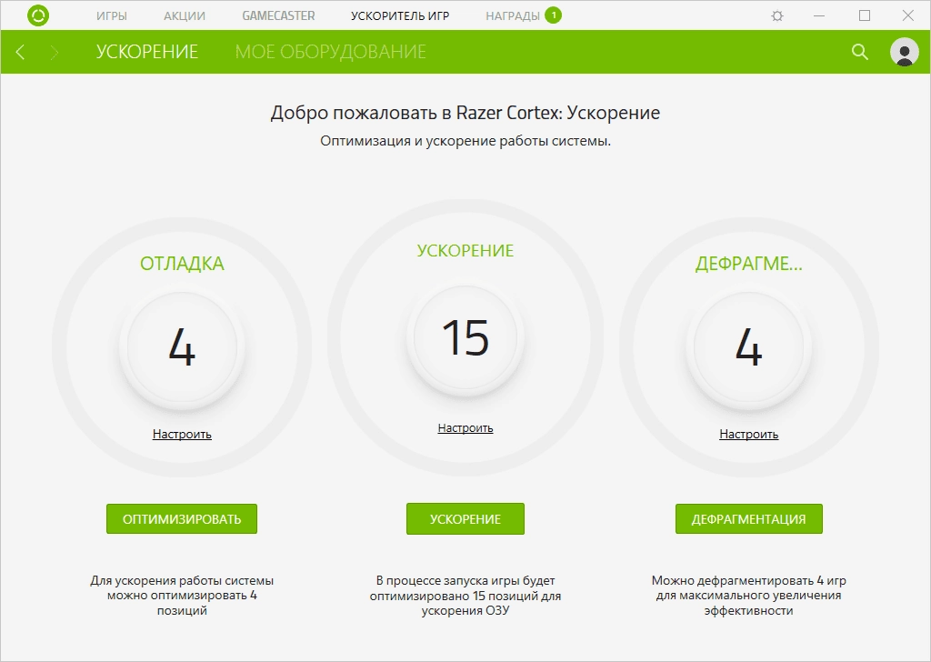Click the УСКОРЕНИЕ heading above 15
The width and height of the screenshot is (931, 662).
click(x=465, y=251)
